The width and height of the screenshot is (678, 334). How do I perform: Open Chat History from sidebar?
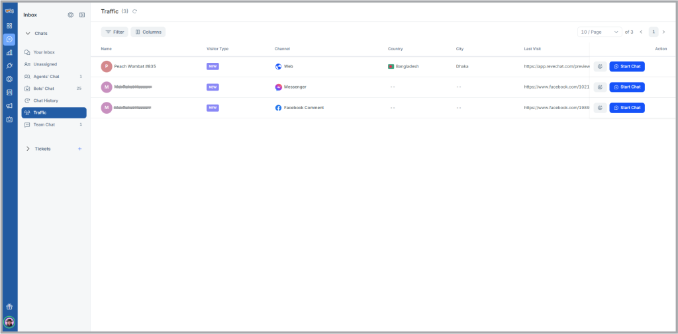(x=46, y=101)
